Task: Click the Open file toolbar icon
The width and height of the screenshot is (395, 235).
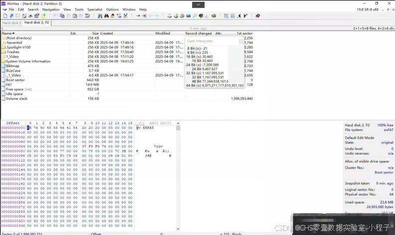Action: click(x=11, y=15)
